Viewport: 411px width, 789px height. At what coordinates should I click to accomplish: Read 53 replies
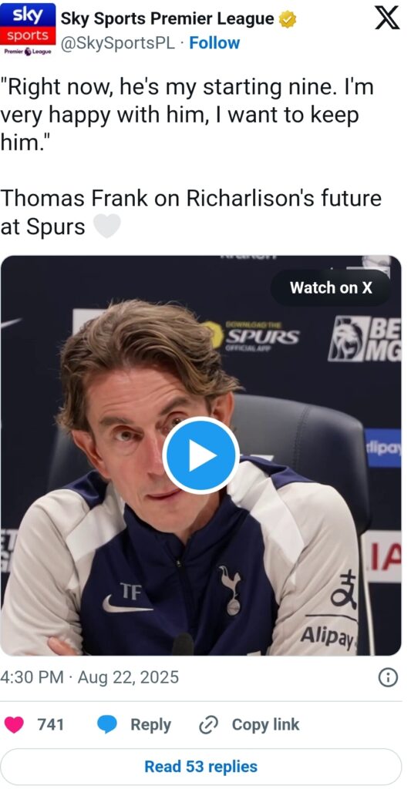[x=200, y=767]
